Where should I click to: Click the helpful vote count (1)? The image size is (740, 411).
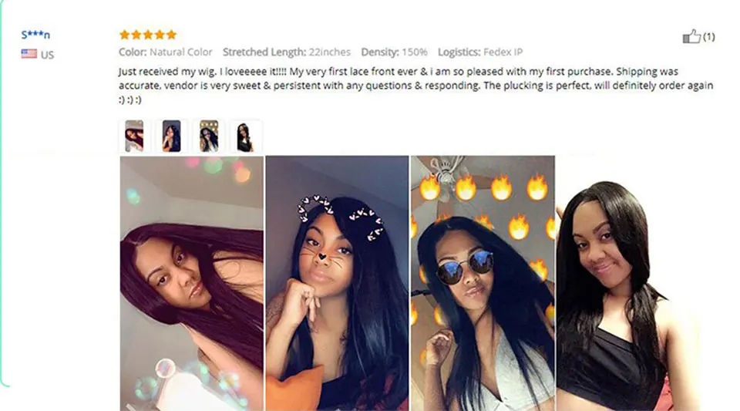point(709,37)
